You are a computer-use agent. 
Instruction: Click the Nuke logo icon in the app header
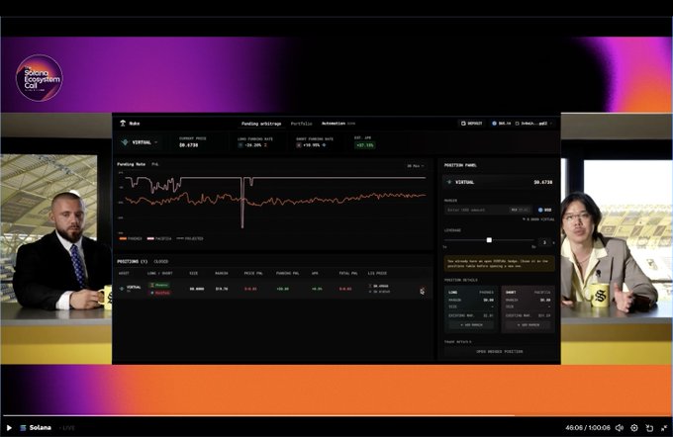[x=123, y=123]
